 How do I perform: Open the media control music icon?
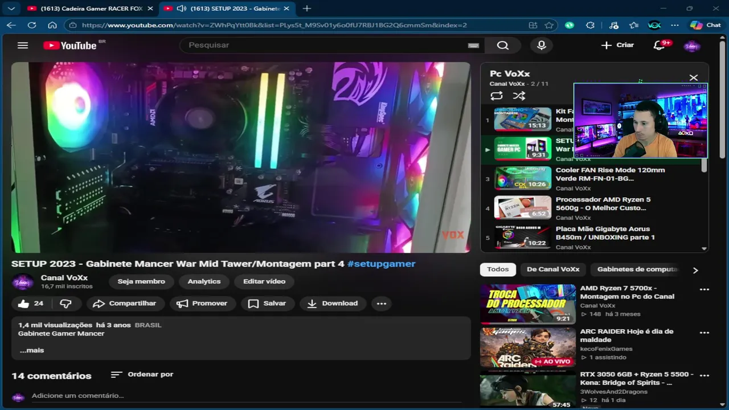coord(613,25)
